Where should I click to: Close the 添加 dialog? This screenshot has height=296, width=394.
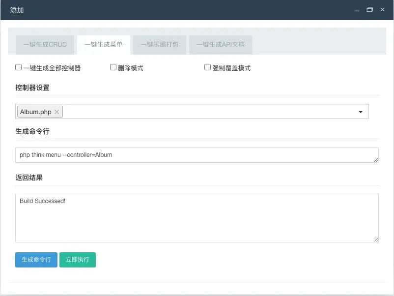pyautogui.click(x=382, y=9)
